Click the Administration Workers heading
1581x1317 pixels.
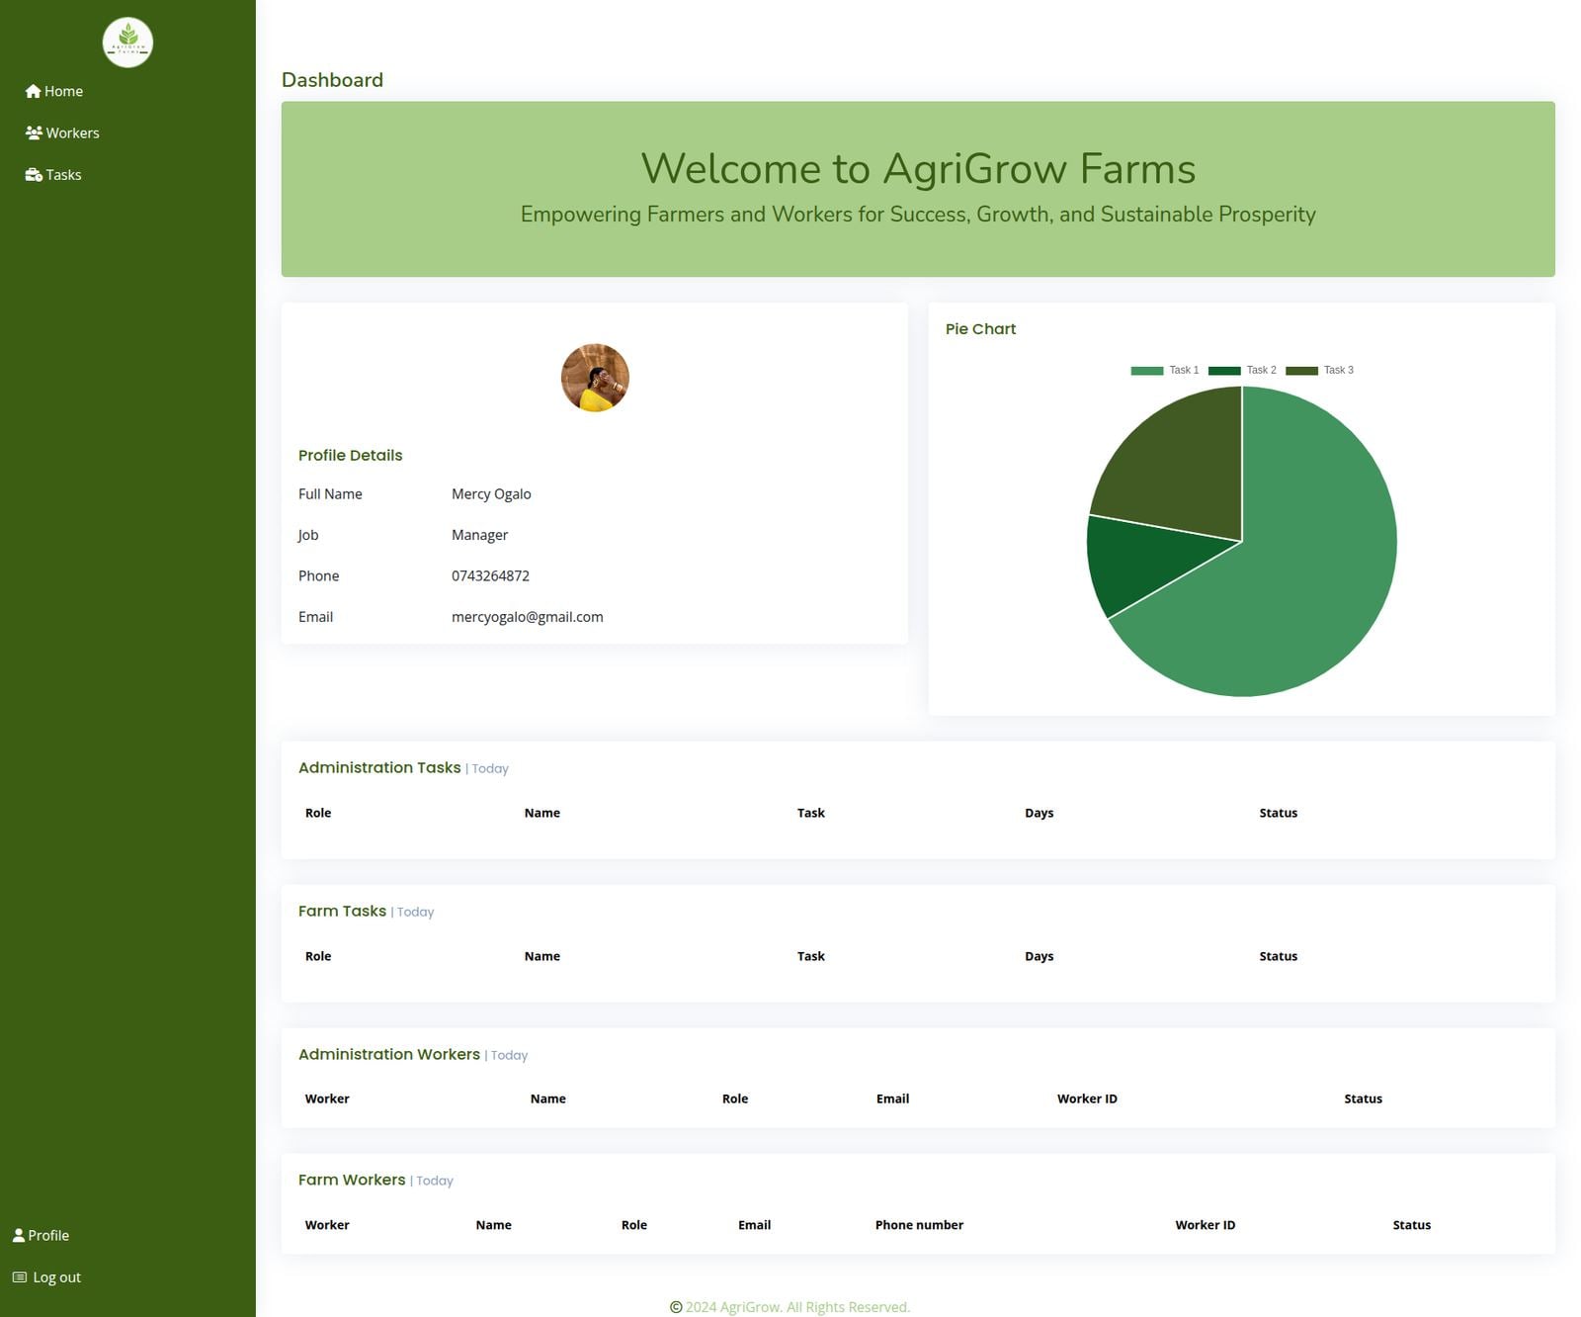[389, 1055]
